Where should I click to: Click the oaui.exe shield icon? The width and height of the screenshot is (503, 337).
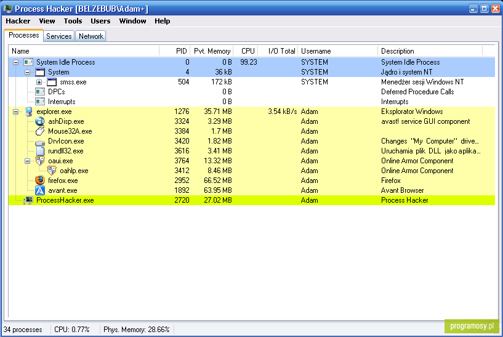(40, 161)
